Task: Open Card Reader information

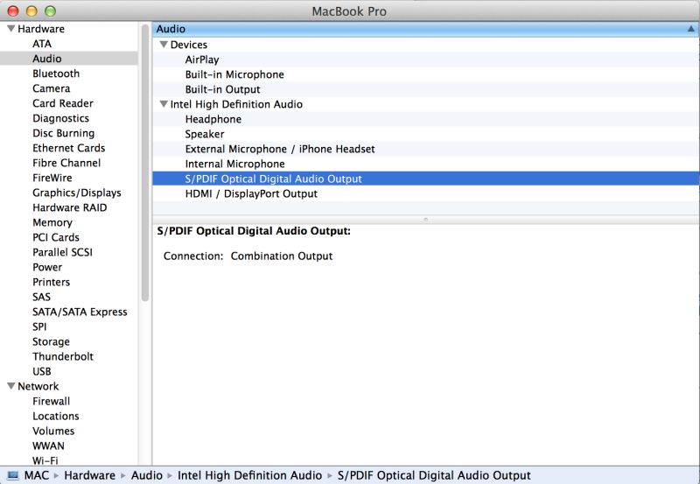Action: click(63, 103)
